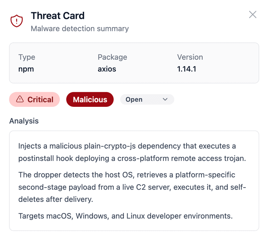Screen dimensions: 266x238
Task: Click the Analysis section heading
Action: click(24, 121)
